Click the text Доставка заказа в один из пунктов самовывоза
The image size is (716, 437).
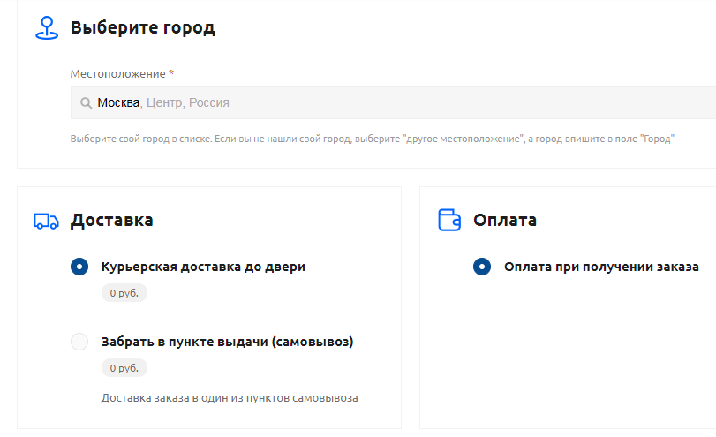coord(230,398)
